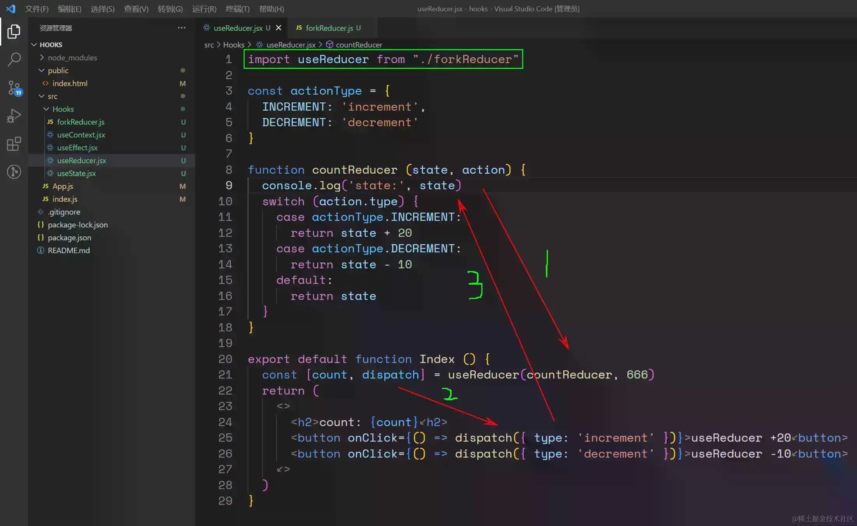Click countReducer symbol icon in breadcrumb
Screen dimensions: 857x526
(329, 45)
